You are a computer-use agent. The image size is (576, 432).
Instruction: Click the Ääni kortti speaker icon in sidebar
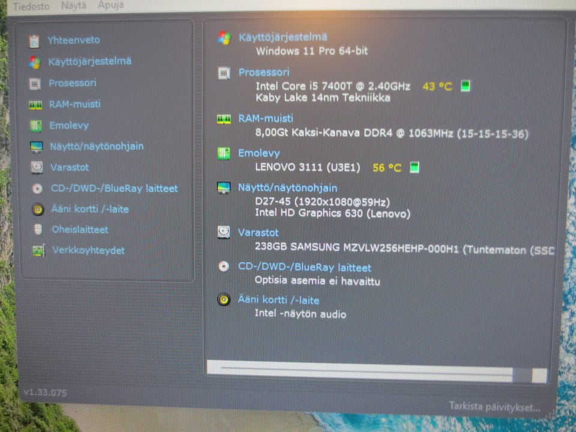click(x=38, y=209)
